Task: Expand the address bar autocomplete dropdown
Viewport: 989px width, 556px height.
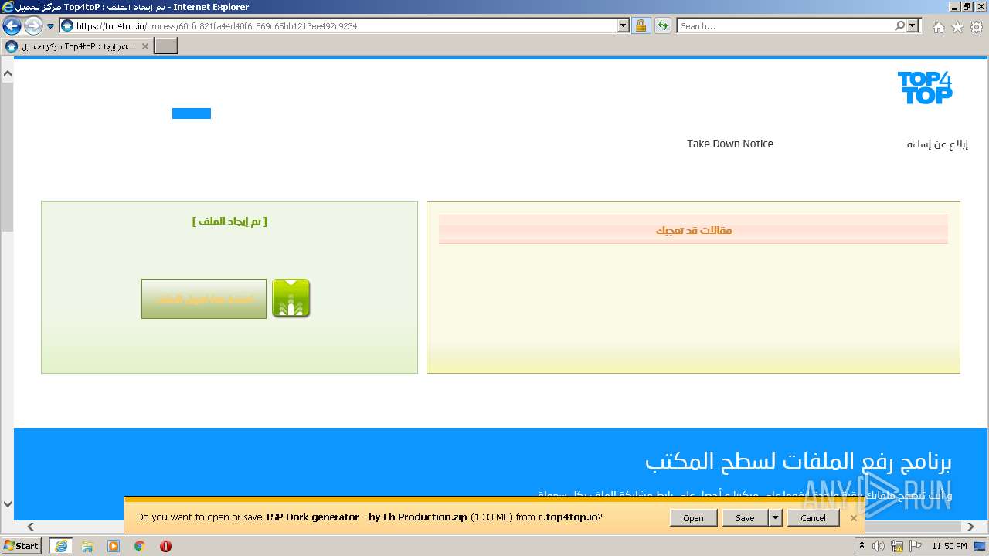Action: (624, 25)
